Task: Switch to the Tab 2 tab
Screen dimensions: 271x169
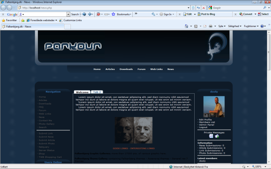Action: 97,92
